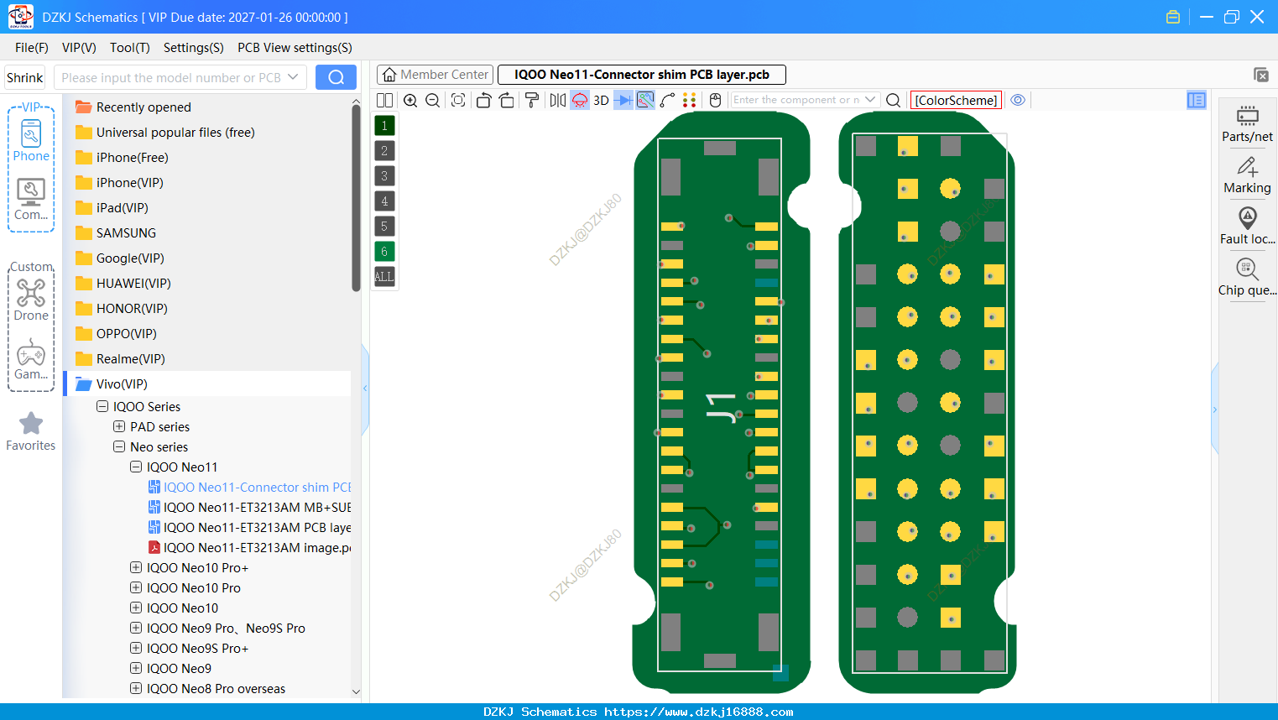This screenshot has height=720, width=1278.
Task: Click the zoom in magnifier icon
Action: [x=410, y=100]
